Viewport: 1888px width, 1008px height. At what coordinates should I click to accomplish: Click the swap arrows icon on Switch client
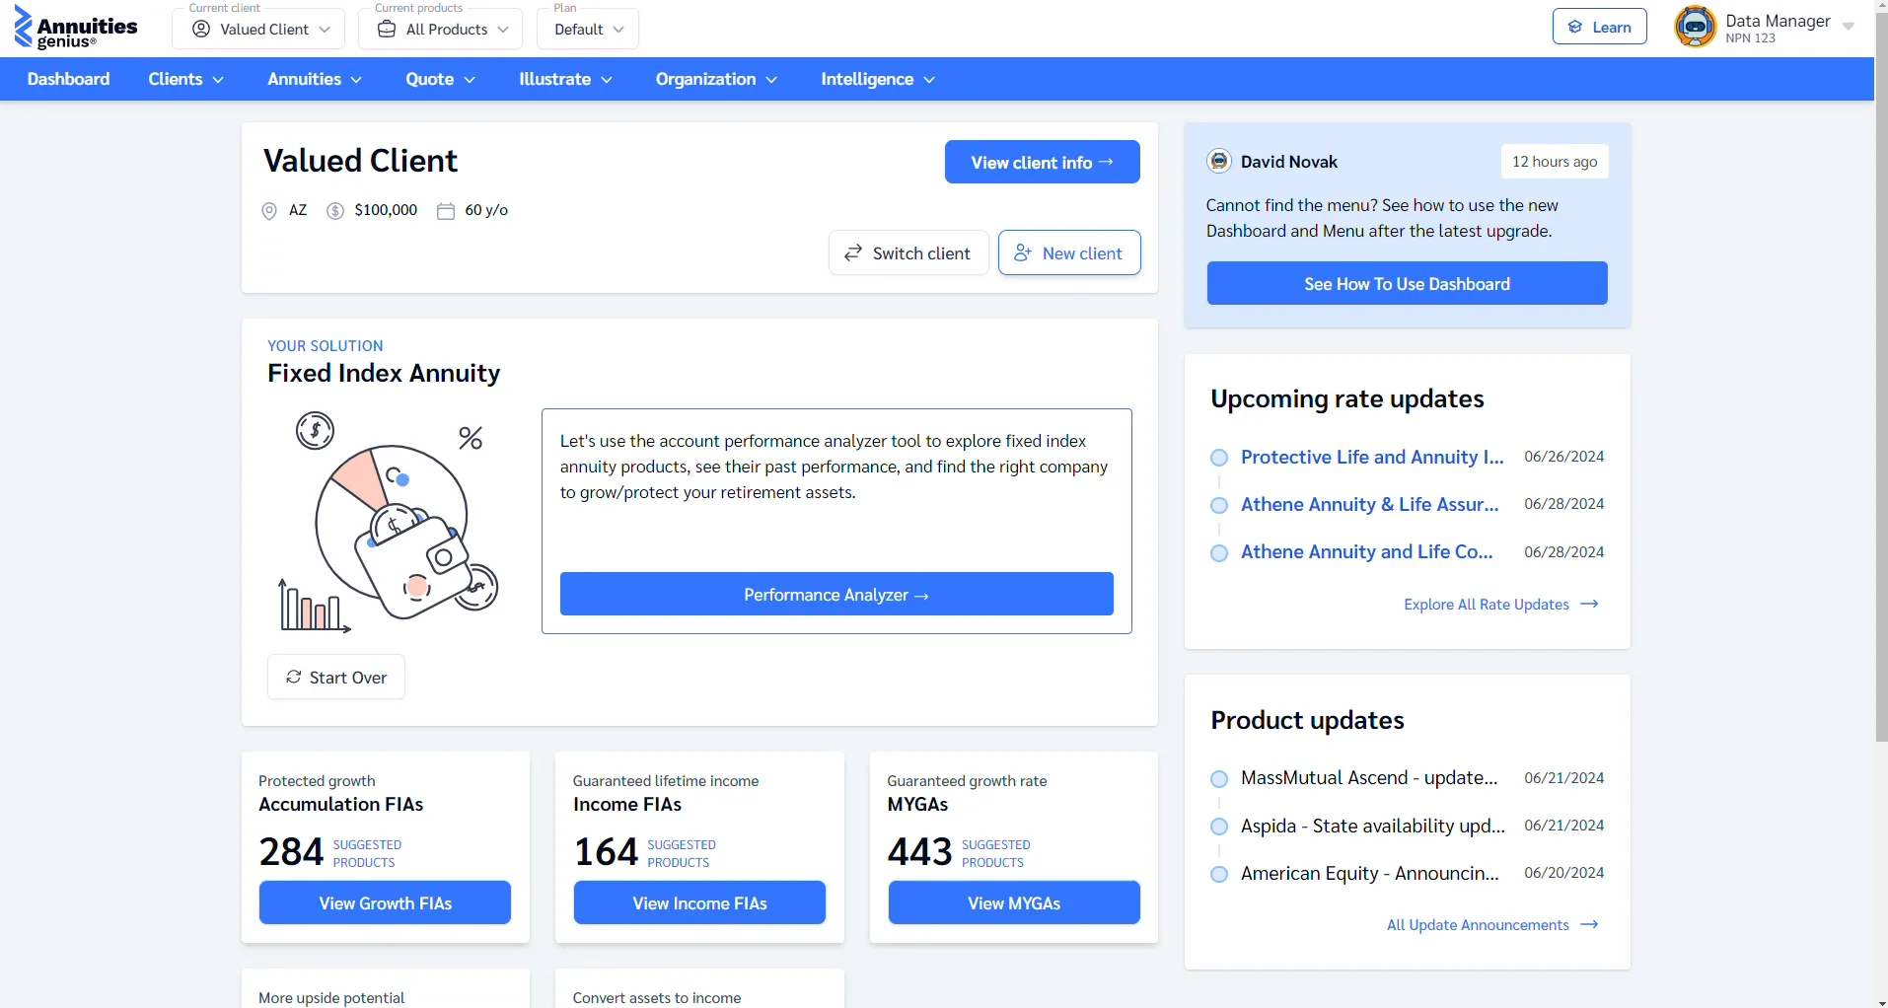pyautogui.click(x=854, y=252)
